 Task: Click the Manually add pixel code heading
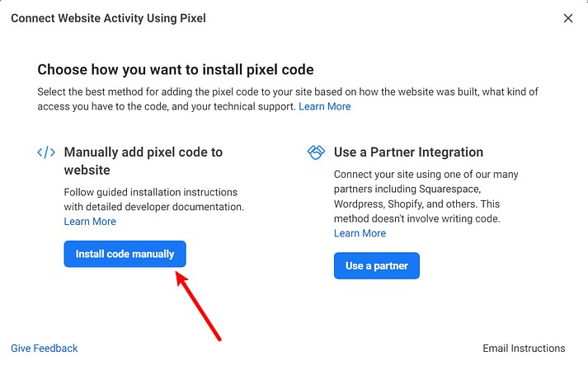click(143, 161)
